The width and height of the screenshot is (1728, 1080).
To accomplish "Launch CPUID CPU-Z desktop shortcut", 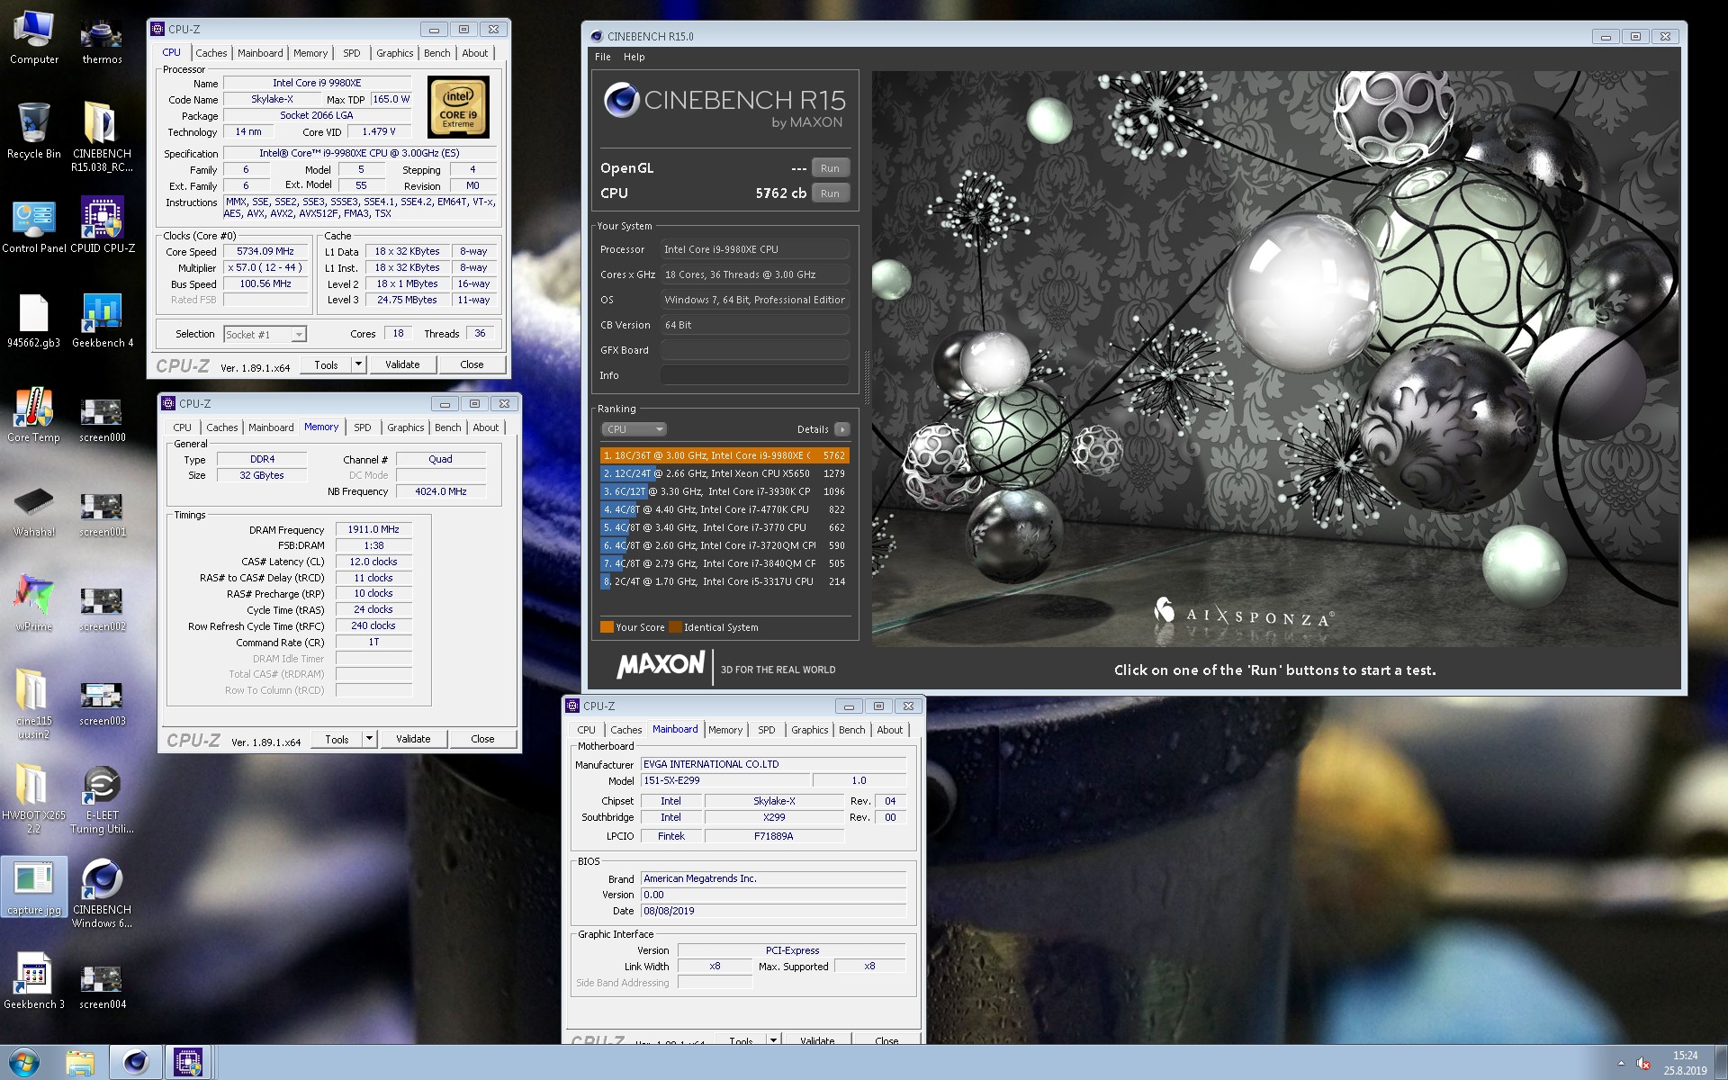I will (102, 227).
